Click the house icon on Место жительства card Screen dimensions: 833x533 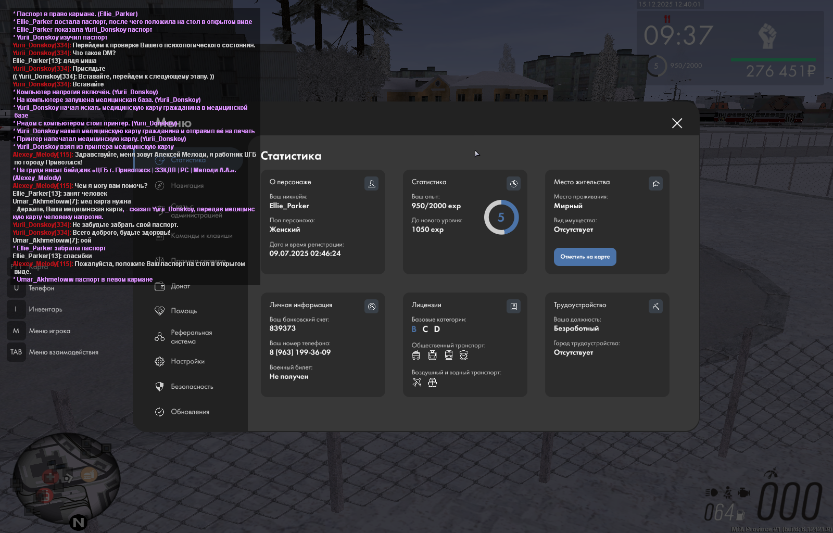coord(655,184)
